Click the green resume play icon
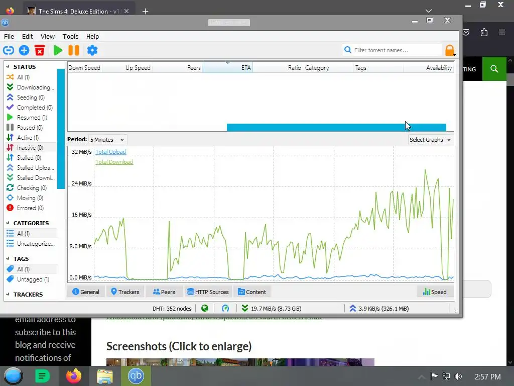This screenshot has height=386, width=514. click(58, 50)
